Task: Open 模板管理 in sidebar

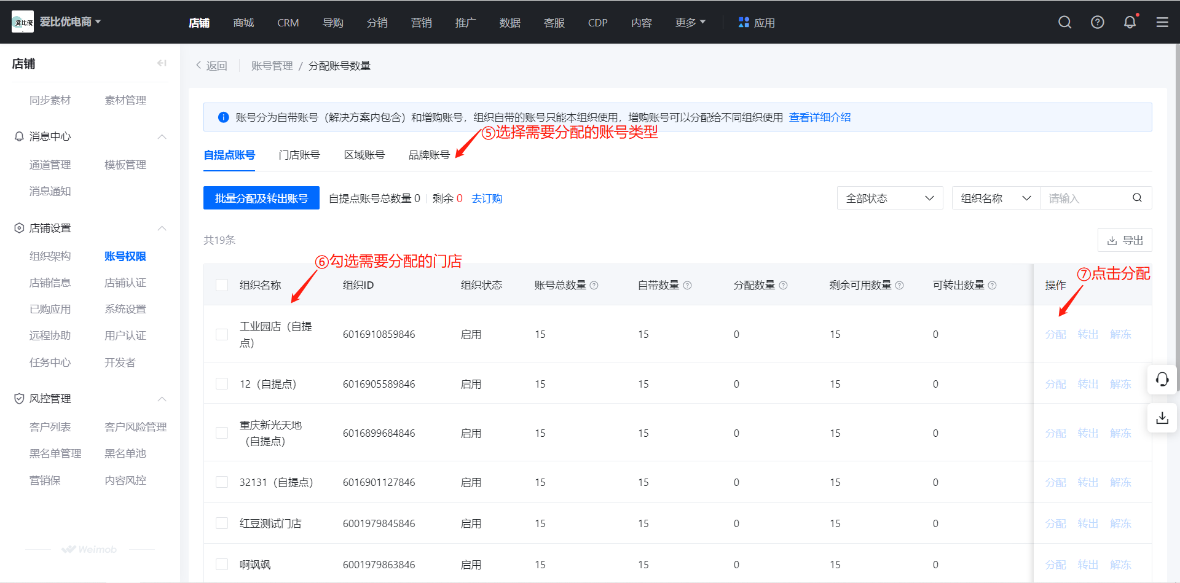Action: 125,165
